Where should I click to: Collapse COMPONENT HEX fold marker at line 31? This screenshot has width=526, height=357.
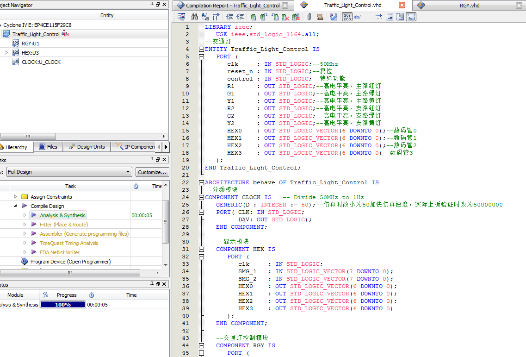click(201, 249)
